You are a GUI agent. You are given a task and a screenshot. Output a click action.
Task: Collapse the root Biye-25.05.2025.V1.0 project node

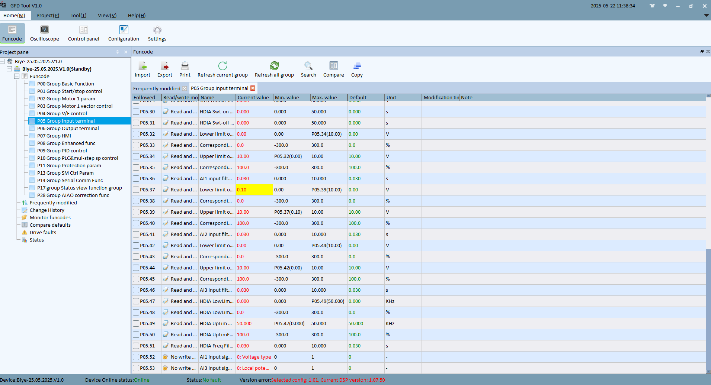2,61
